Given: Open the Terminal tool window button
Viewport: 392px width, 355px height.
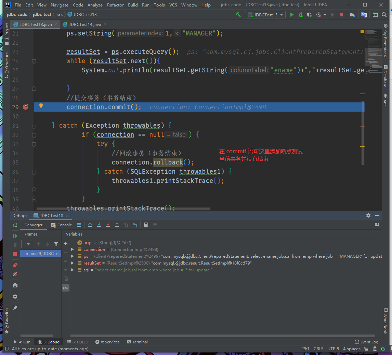Looking at the screenshot, I should point(137,342).
